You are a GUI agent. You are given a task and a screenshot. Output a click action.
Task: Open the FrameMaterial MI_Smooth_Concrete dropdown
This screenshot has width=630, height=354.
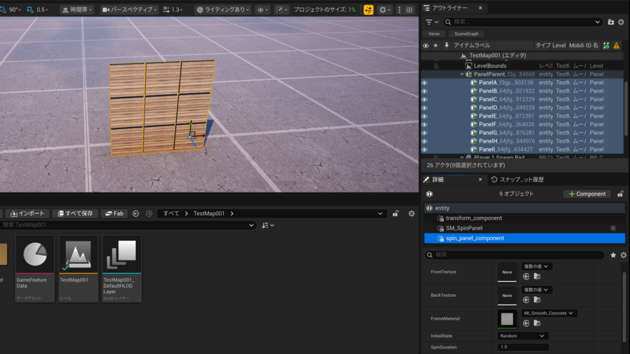click(549, 313)
